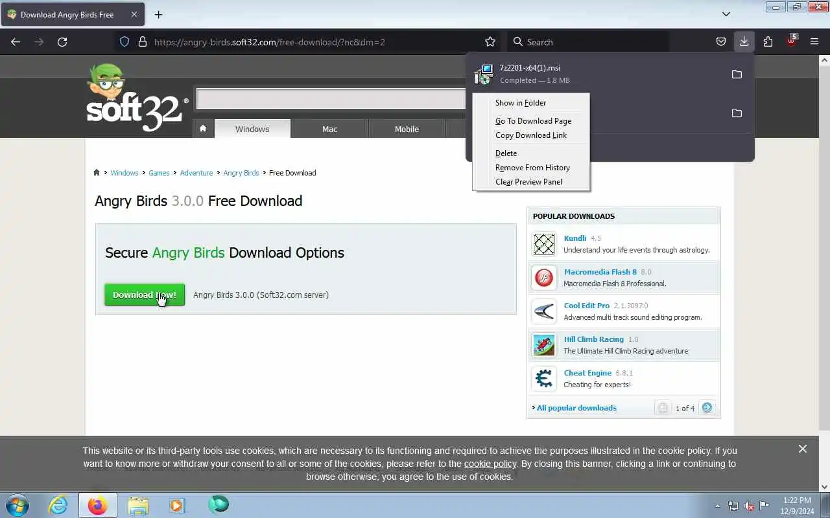Image resolution: width=830 pixels, height=518 pixels.
Task: Open Save to Pocket icon
Action: point(721,42)
